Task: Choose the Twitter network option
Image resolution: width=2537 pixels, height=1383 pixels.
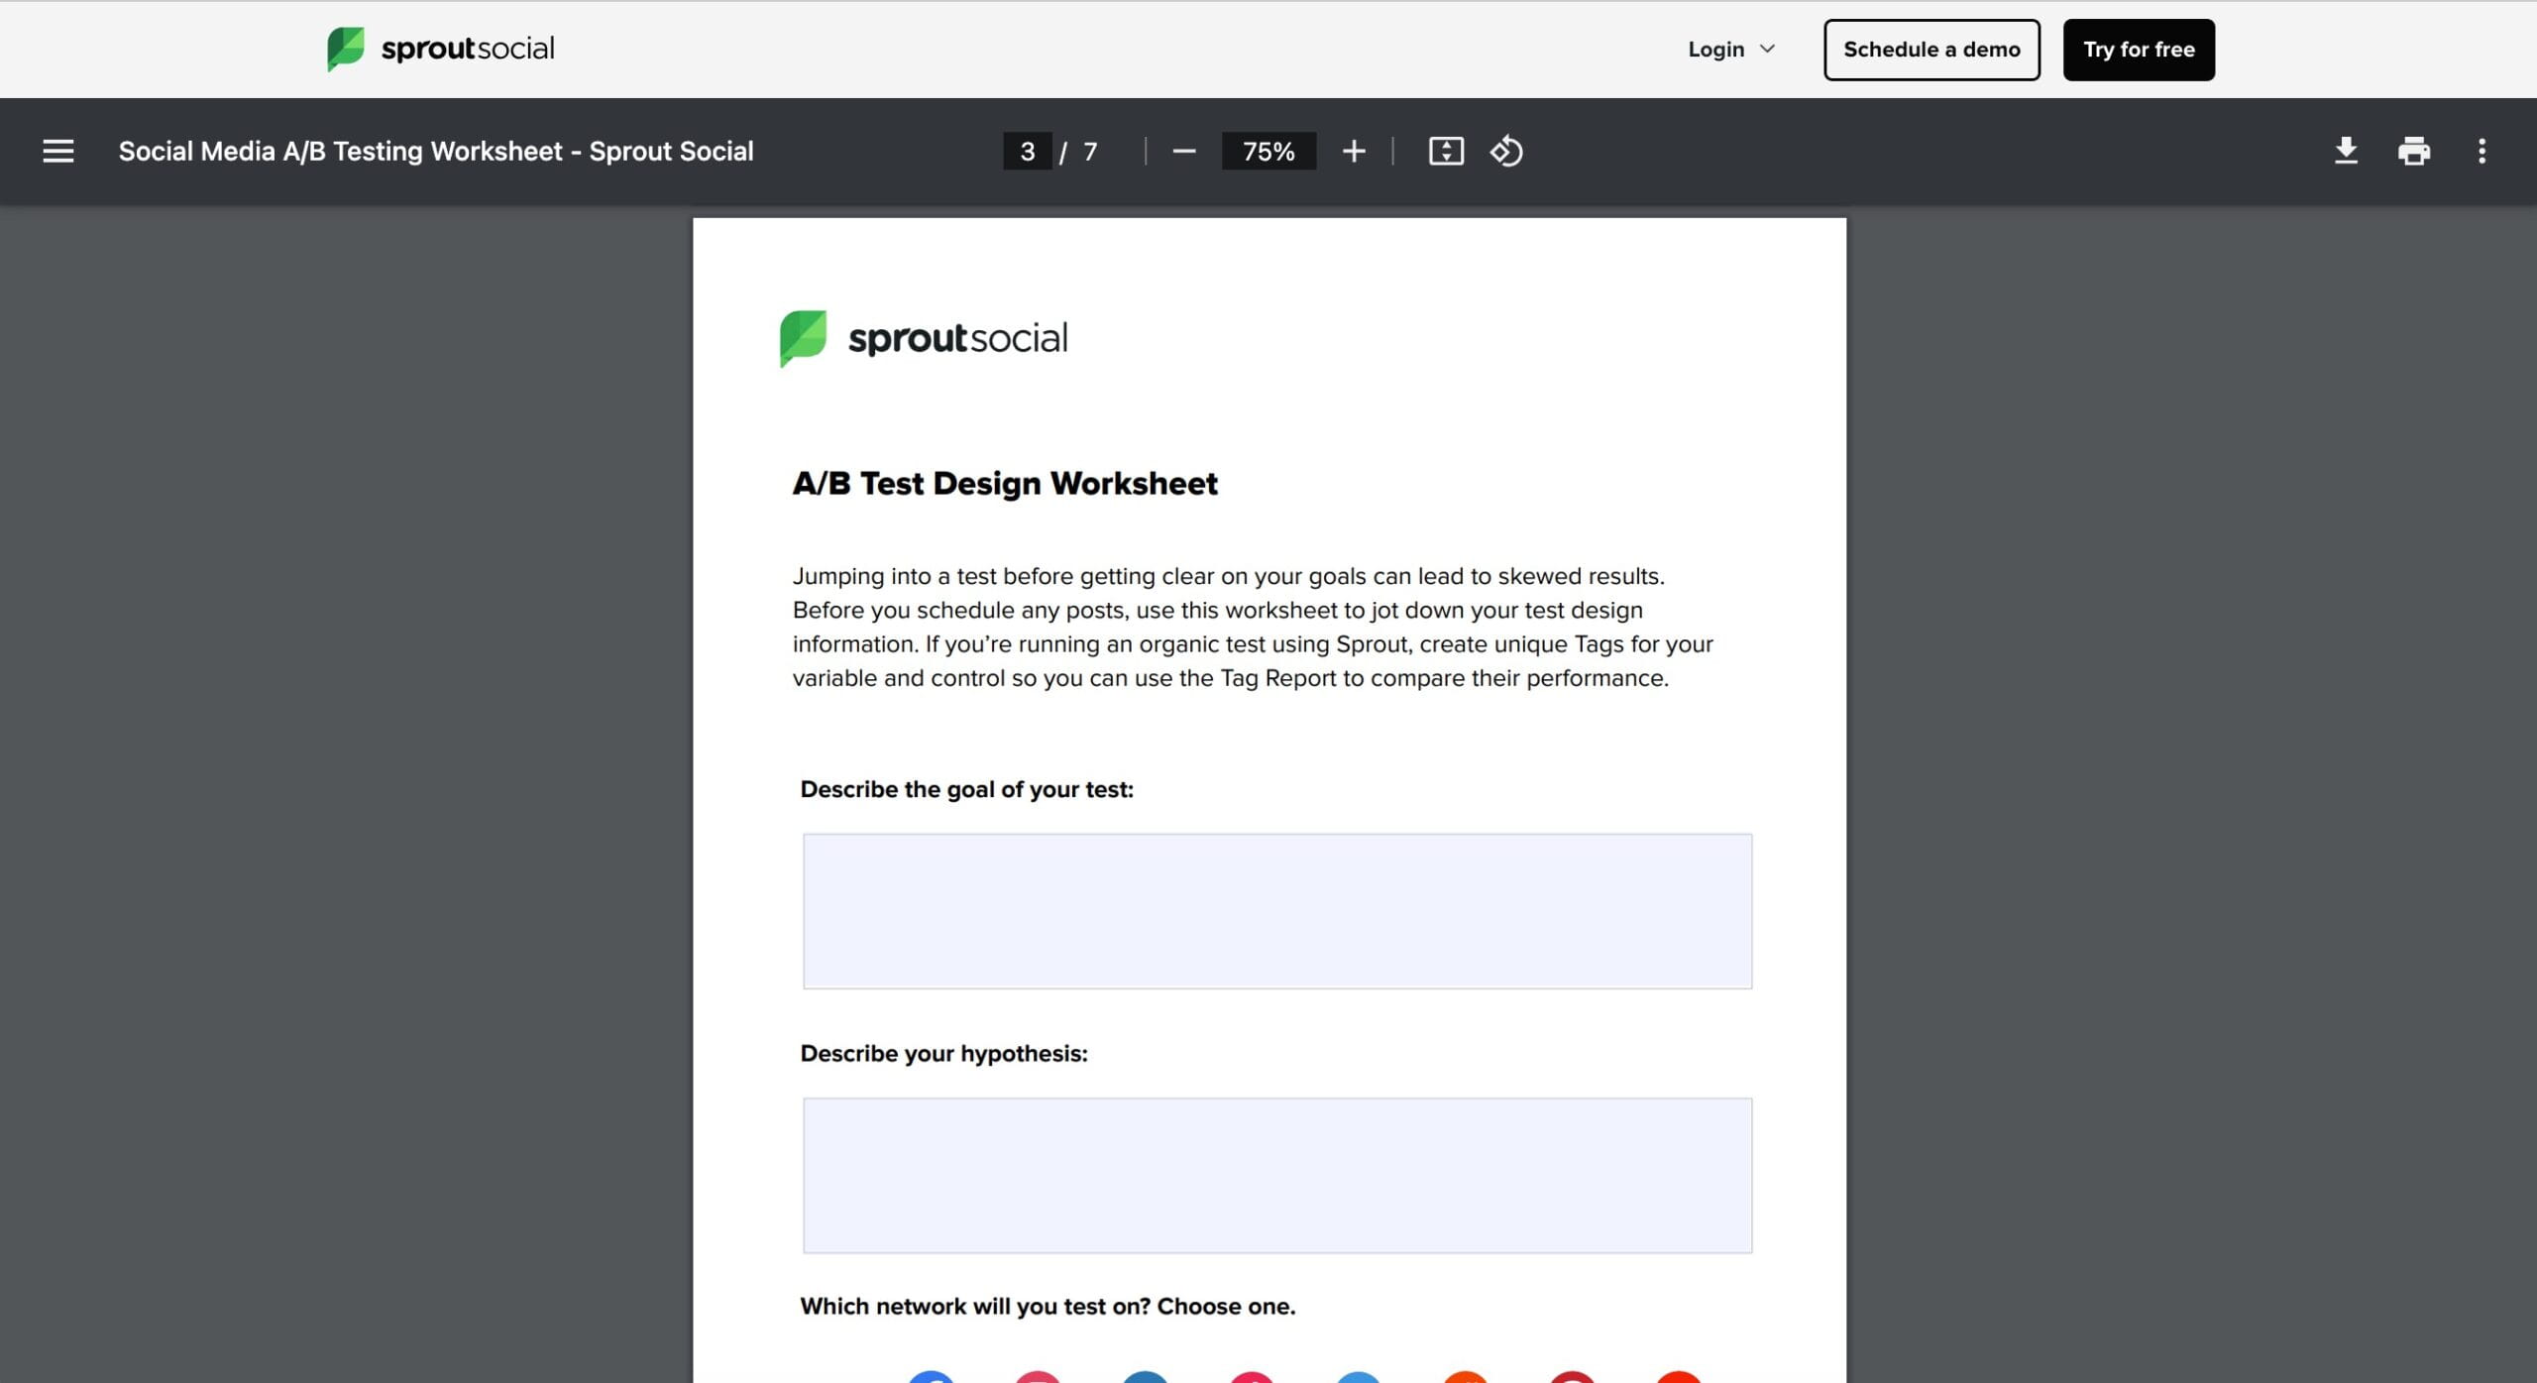Action: pyautogui.click(x=1360, y=1376)
